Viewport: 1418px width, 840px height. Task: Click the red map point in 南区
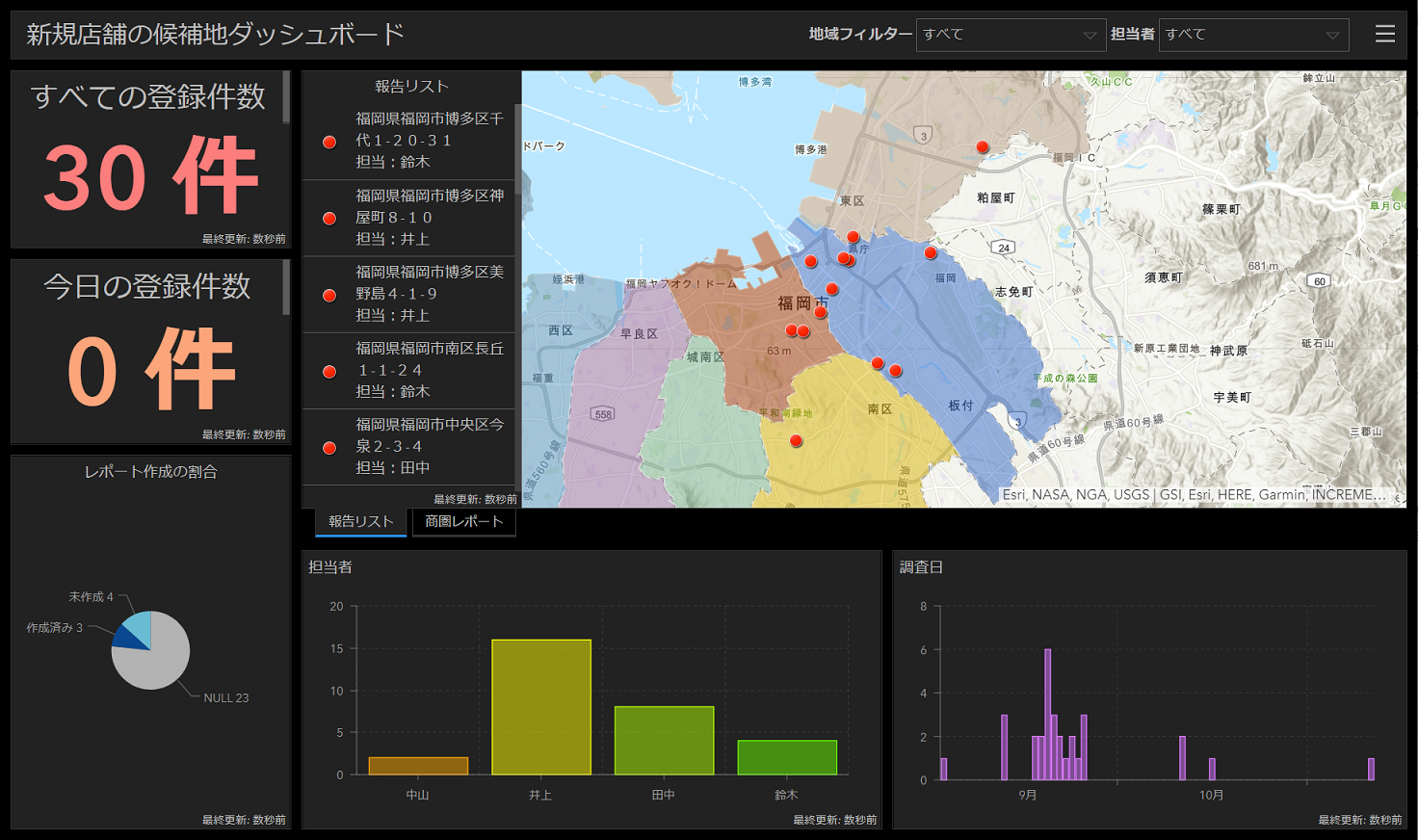[x=796, y=441]
